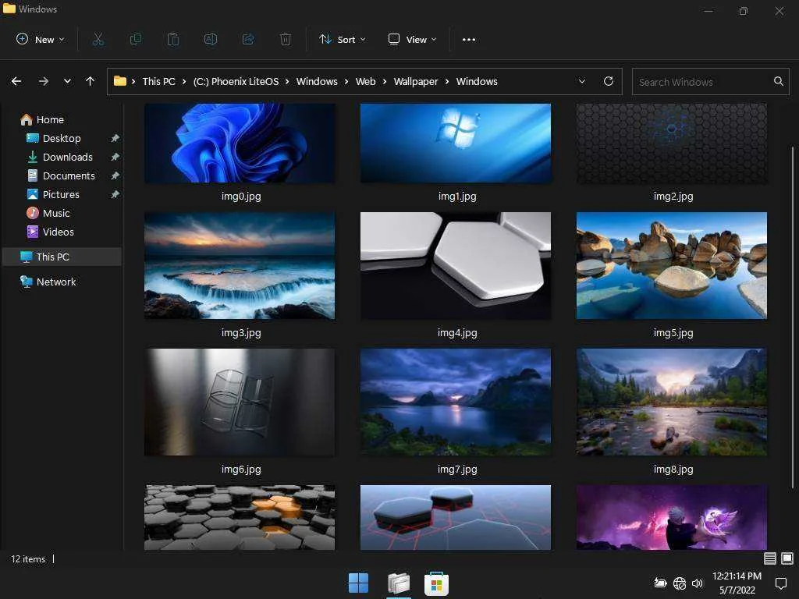Unpin Desktop using its pin icon

point(115,138)
